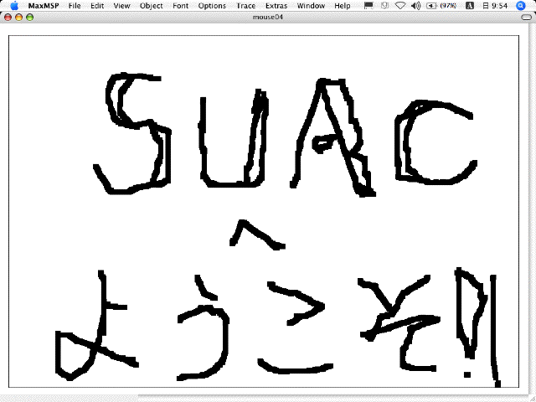Image resolution: width=536 pixels, height=402 pixels.
Task: Open the Object menu
Action: (x=151, y=6)
